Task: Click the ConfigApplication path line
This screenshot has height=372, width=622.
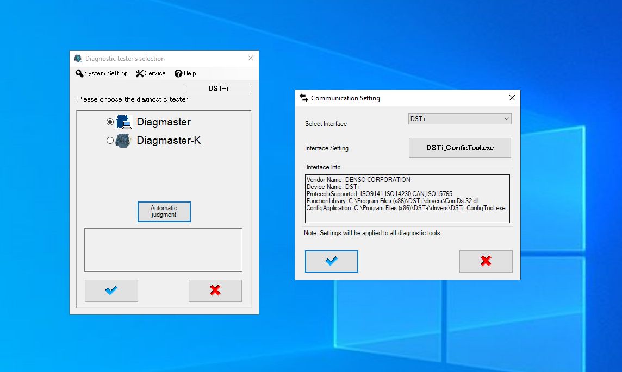Action: 406,209
